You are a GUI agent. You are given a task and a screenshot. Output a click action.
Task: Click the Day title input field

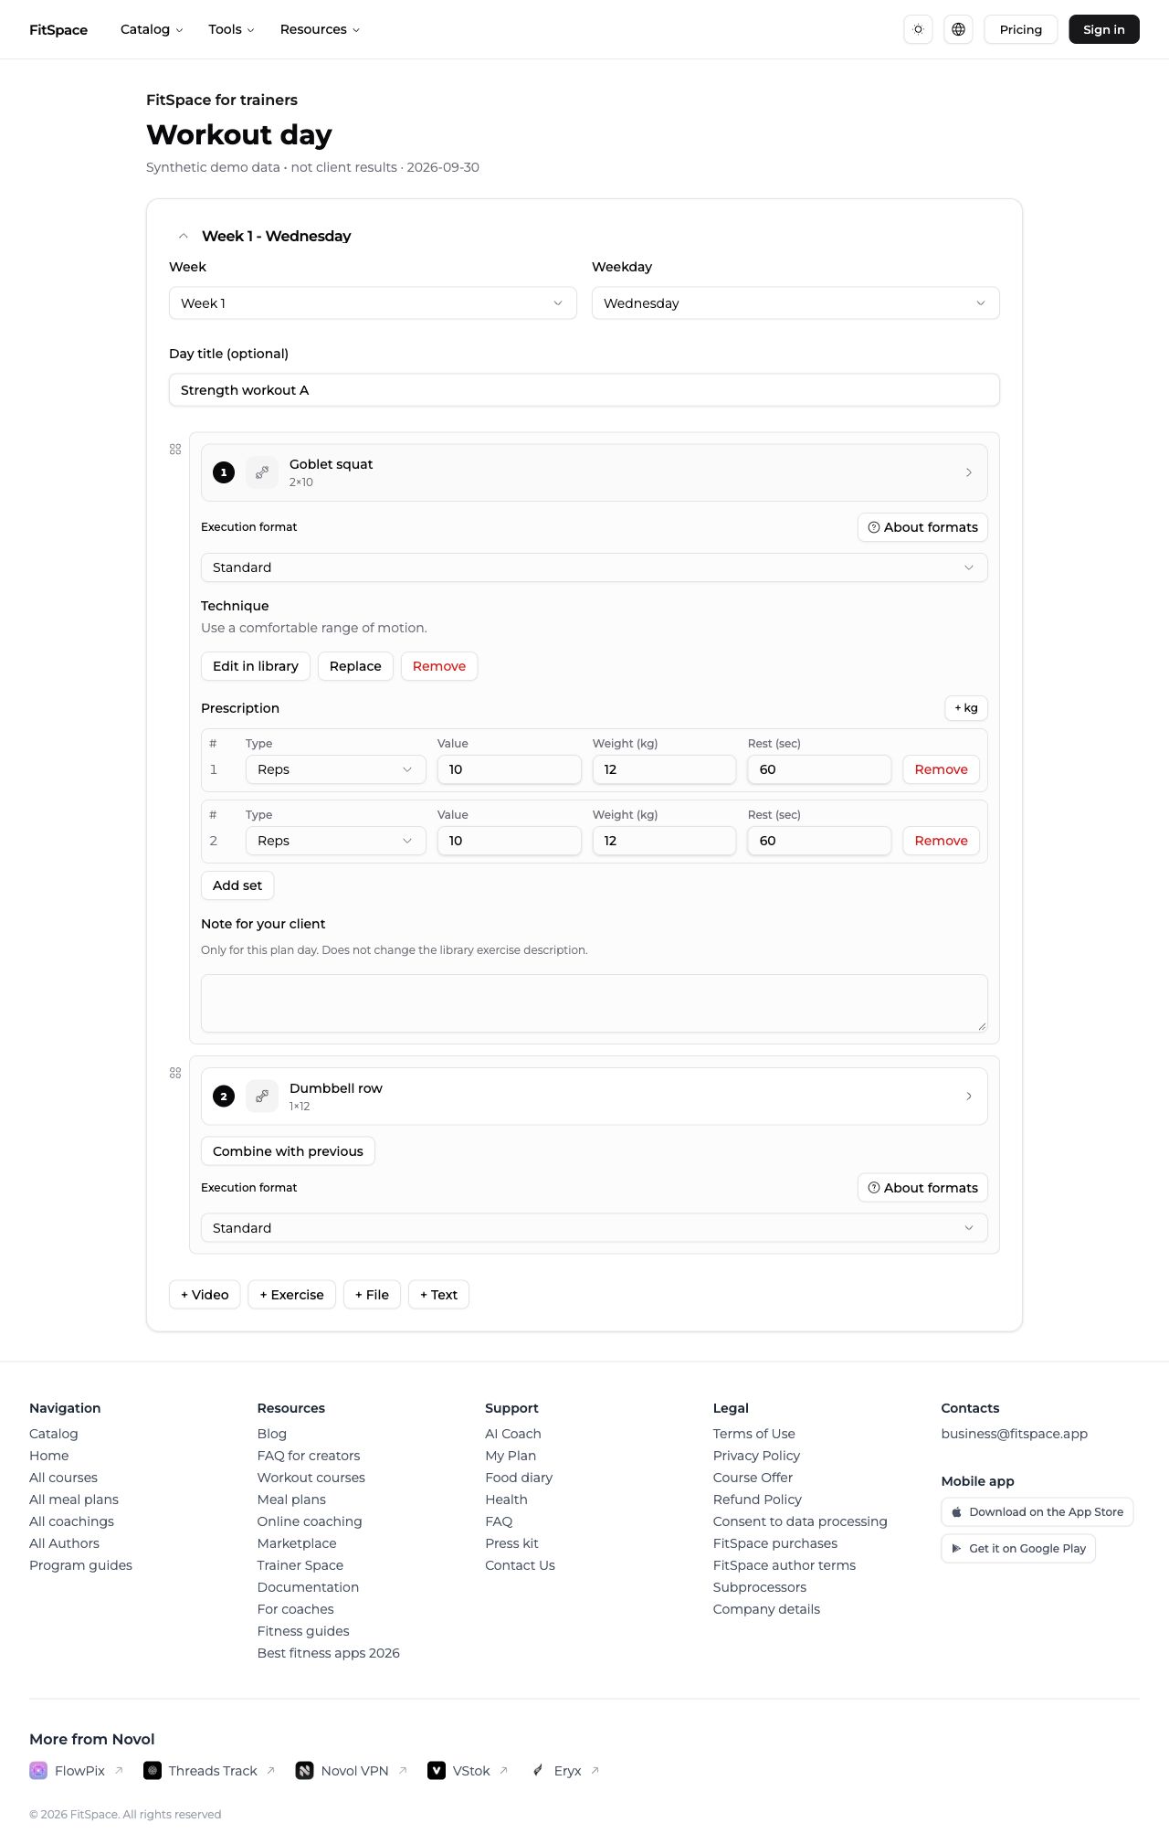point(584,390)
